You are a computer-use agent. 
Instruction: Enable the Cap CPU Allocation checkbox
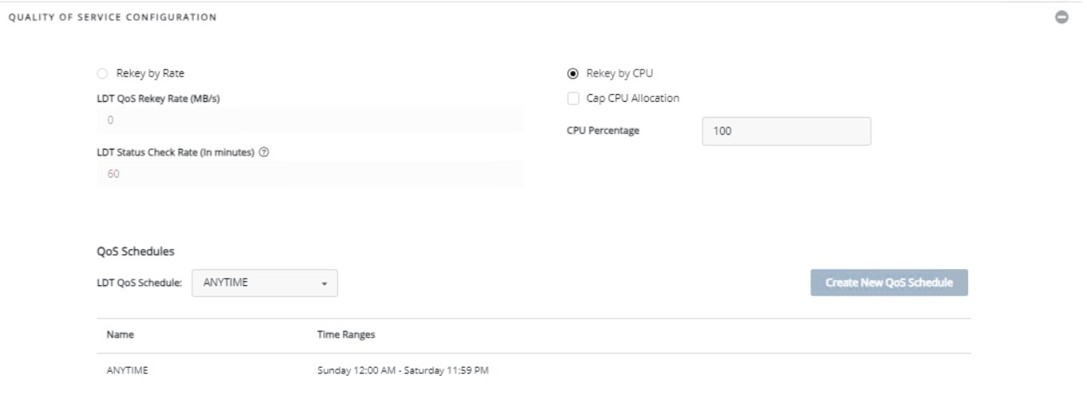point(573,99)
